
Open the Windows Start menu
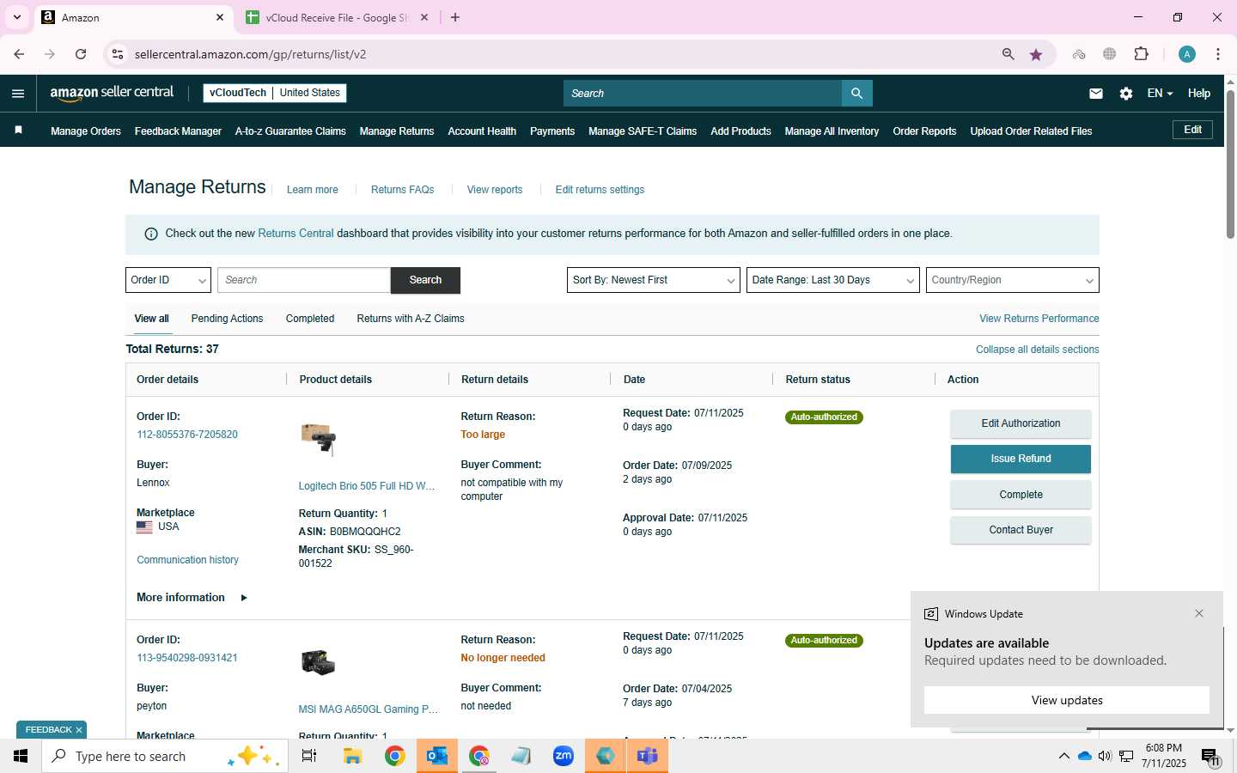pos(21,756)
